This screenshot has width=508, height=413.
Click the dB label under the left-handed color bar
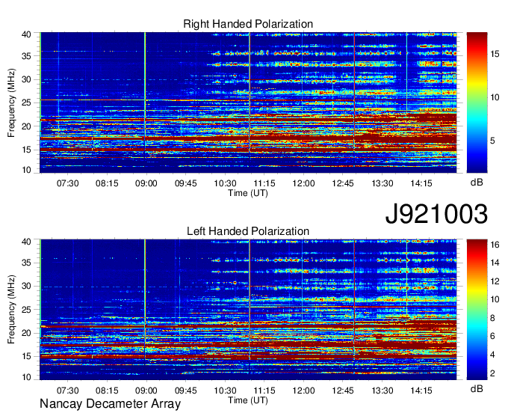[477, 388]
